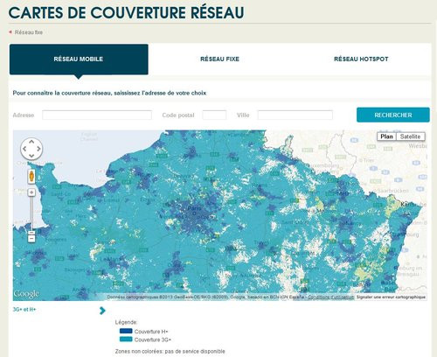Pan the map left arrow
This screenshot has height=357, width=437.
24,149
